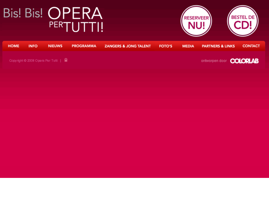The width and height of the screenshot is (269, 202).
Task: Click the Bis! Bis! heading text
Action: click(x=23, y=13)
